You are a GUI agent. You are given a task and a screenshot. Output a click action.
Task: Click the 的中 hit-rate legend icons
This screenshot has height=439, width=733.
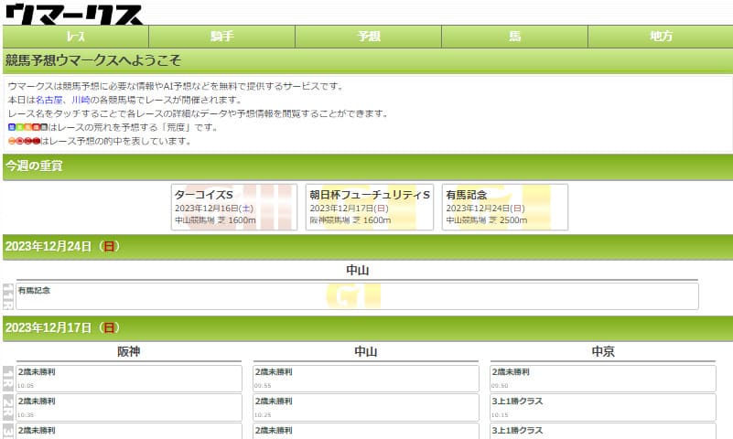pyautogui.click(x=25, y=141)
